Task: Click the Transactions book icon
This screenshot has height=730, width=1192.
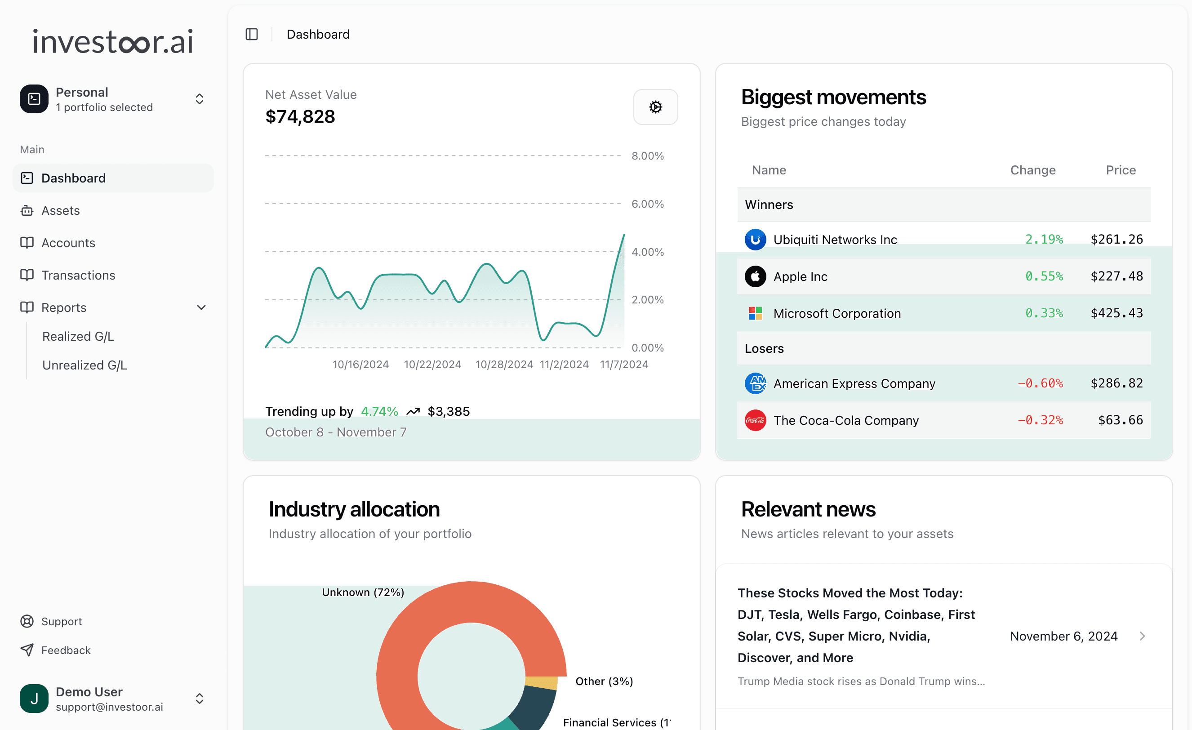Action: pyautogui.click(x=27, y=275)
